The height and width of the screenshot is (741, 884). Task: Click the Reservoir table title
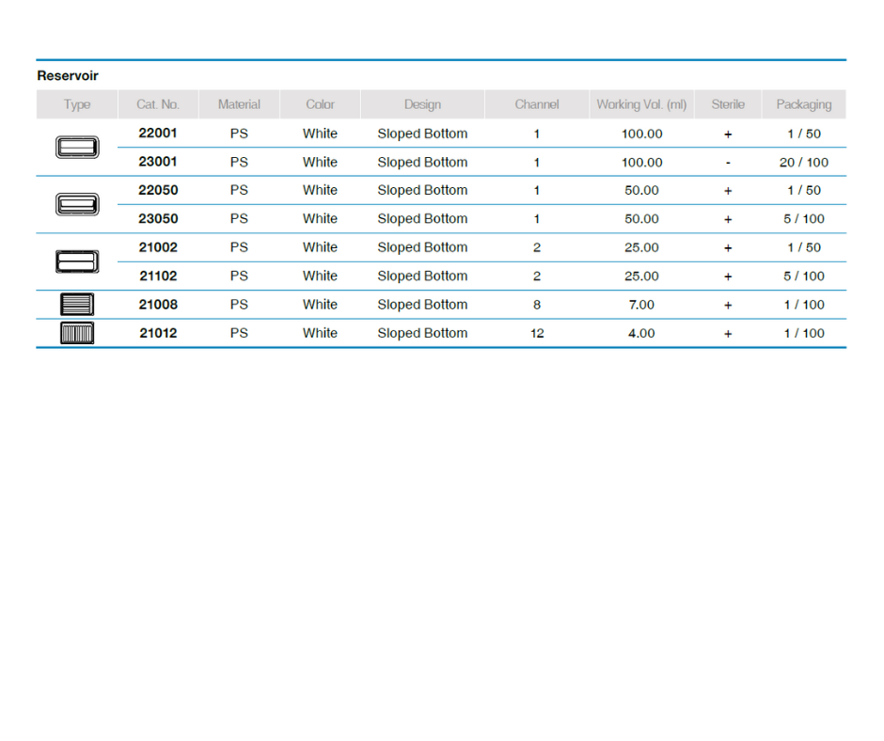point(68,76)
